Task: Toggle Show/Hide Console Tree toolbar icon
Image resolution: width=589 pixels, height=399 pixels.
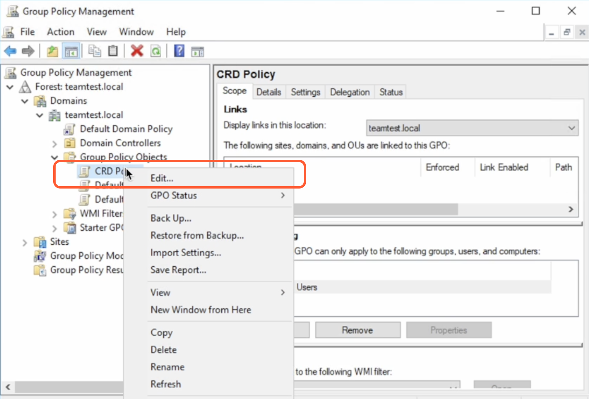Action: pyautogui.click(x=71, y=51)
